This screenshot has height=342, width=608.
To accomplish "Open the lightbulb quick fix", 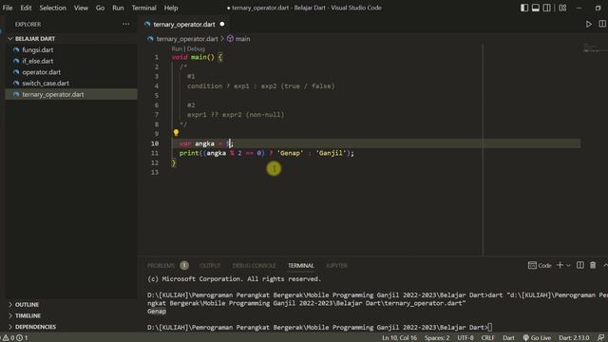I will [176, 133].
